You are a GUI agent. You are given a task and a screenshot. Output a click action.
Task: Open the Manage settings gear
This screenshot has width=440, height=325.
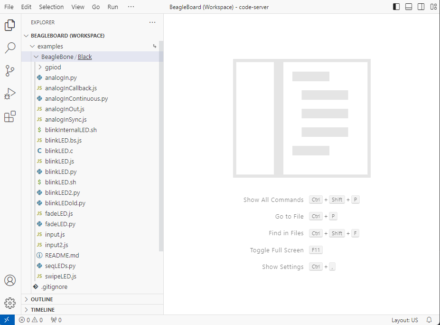(x=10, y=303)
